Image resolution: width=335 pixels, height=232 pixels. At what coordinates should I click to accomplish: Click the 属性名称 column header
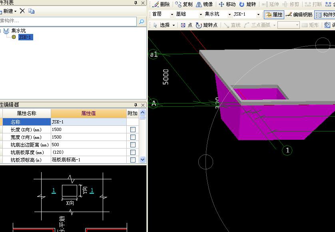27,113
